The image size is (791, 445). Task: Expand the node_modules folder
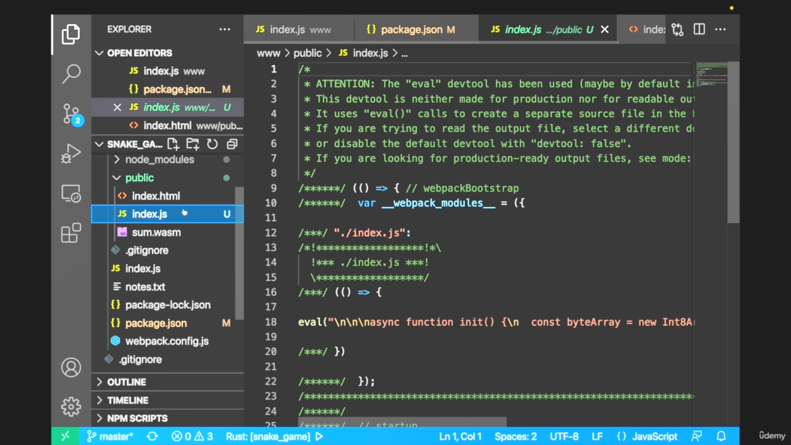159,159
